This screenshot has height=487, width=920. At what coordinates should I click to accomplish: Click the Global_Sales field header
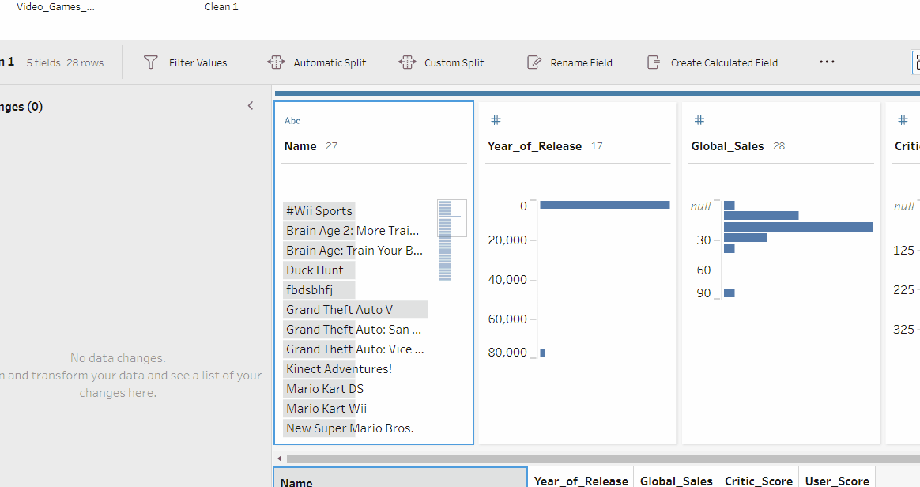728,146
